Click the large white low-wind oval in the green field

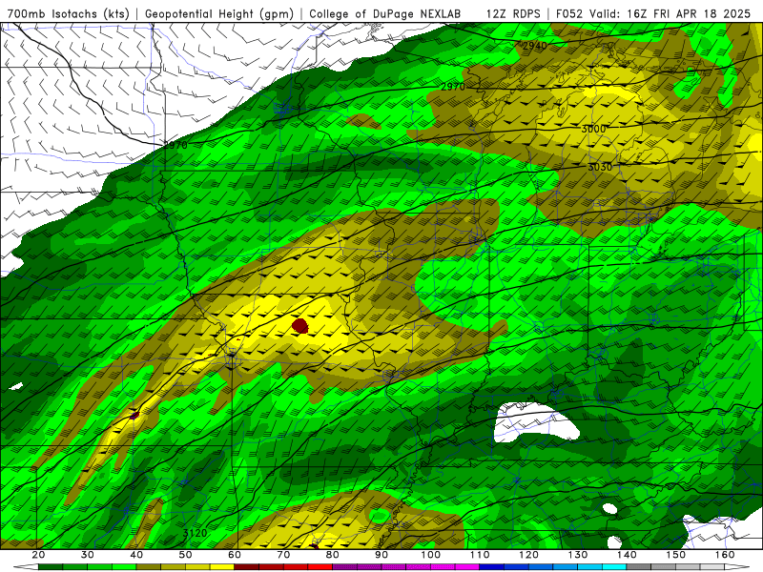click(535, 422)
